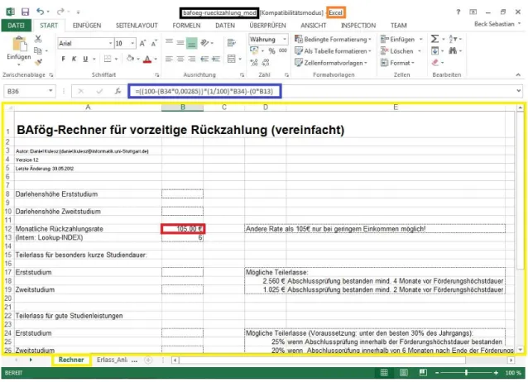Select column B header
Image resolution: width=528 pixels, height=382 pixels.
[x=183, y=107]
